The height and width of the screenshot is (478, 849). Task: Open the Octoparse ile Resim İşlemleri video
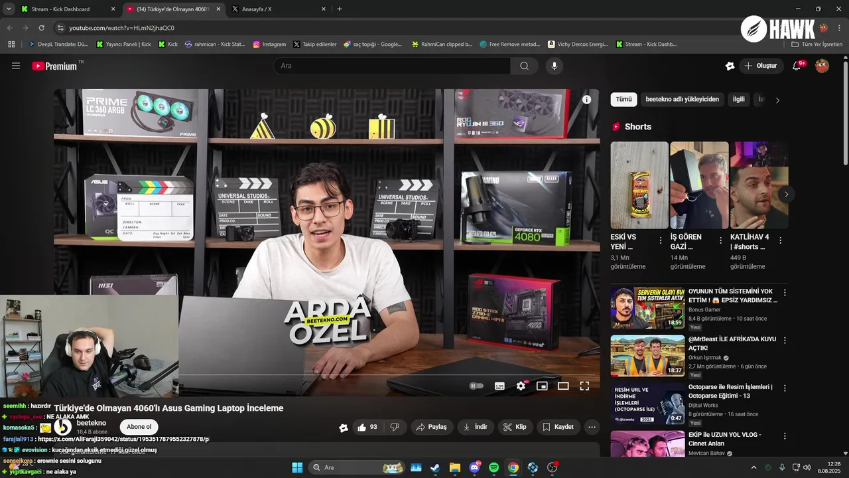click(x=647, y=404)
